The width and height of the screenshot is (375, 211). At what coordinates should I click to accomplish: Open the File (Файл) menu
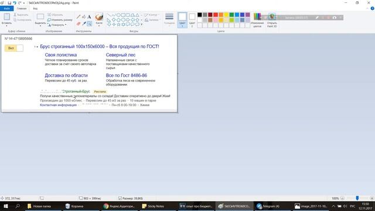pyautogui.click(x=6, y=8)
